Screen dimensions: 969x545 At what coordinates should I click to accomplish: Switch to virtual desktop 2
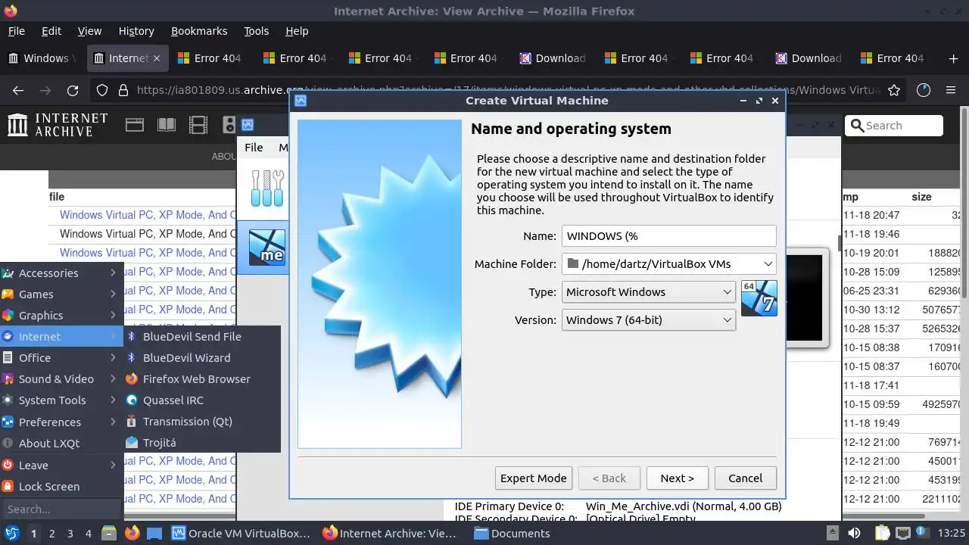tap(52, 533)
